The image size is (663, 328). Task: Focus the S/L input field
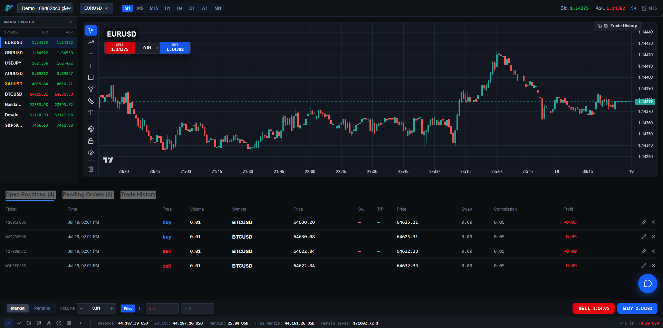coord(162,308)
